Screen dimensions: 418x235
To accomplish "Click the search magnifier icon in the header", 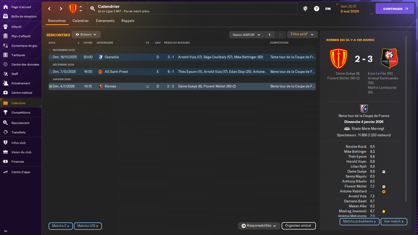I will tap(92, 9).
